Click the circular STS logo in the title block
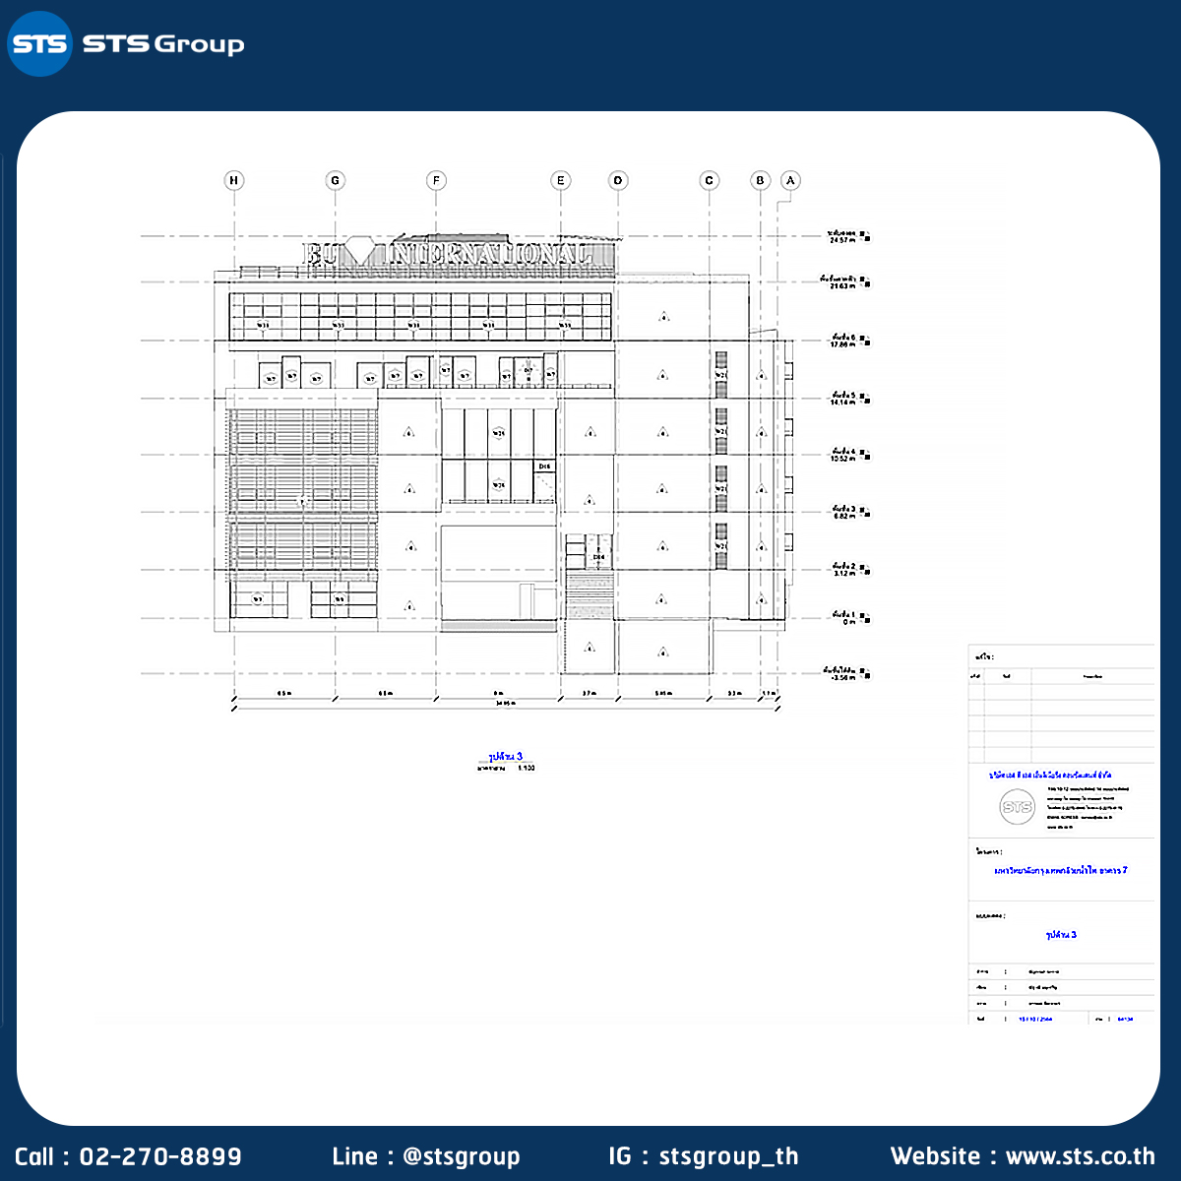The image size is (1181, 1181). pyautogui.click(x=1017, y=808)
